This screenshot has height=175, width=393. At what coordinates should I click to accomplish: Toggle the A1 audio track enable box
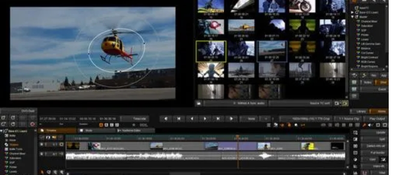coord(41,154)
